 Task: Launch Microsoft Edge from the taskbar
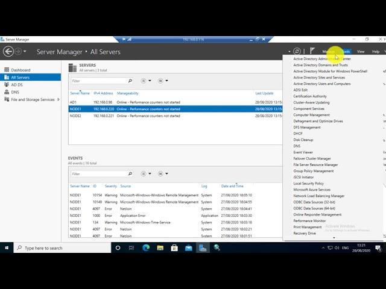[146, 247]
